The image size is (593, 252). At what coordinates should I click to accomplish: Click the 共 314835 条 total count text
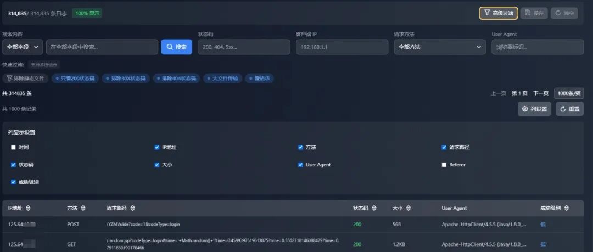point(17,93)
